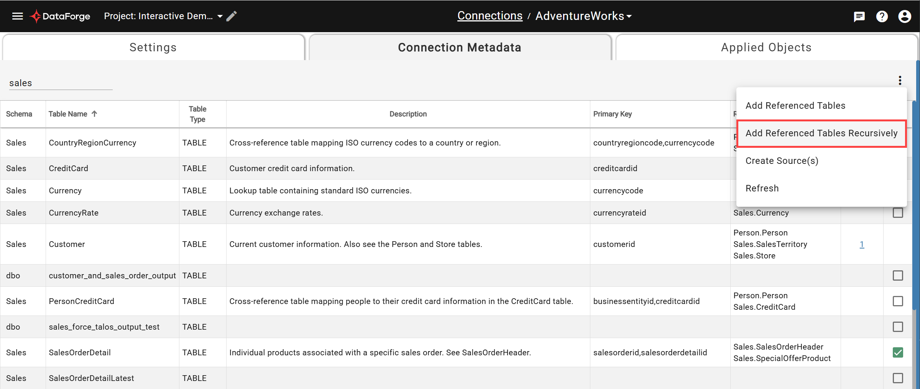The image size is (920, 389).
Task: Open the AdventureWorks connection dropdown
Action: tap(629, 16)
